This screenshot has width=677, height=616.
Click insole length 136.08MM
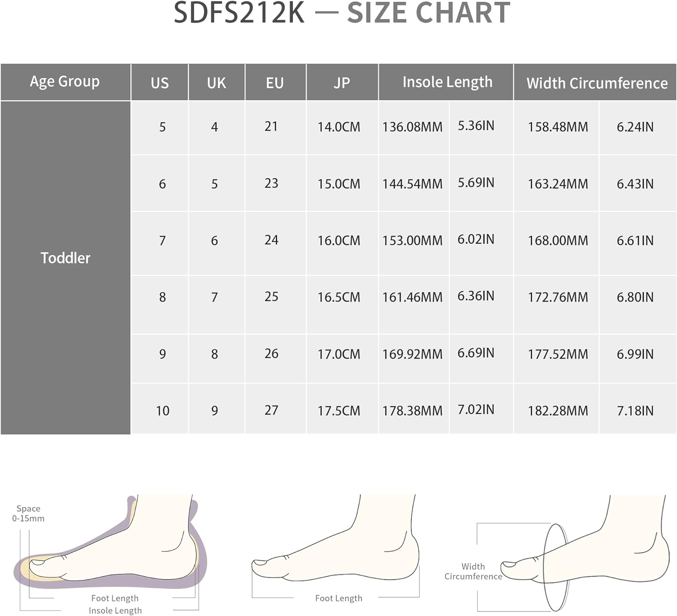(413, 127)
